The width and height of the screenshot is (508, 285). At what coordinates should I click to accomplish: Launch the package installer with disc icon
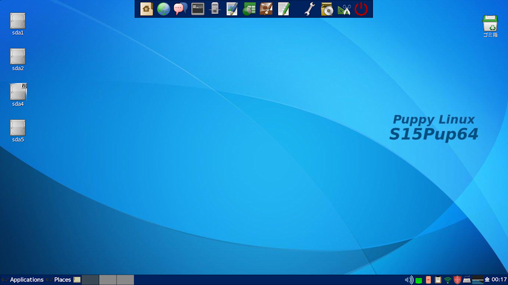click(x=327, y=9)
